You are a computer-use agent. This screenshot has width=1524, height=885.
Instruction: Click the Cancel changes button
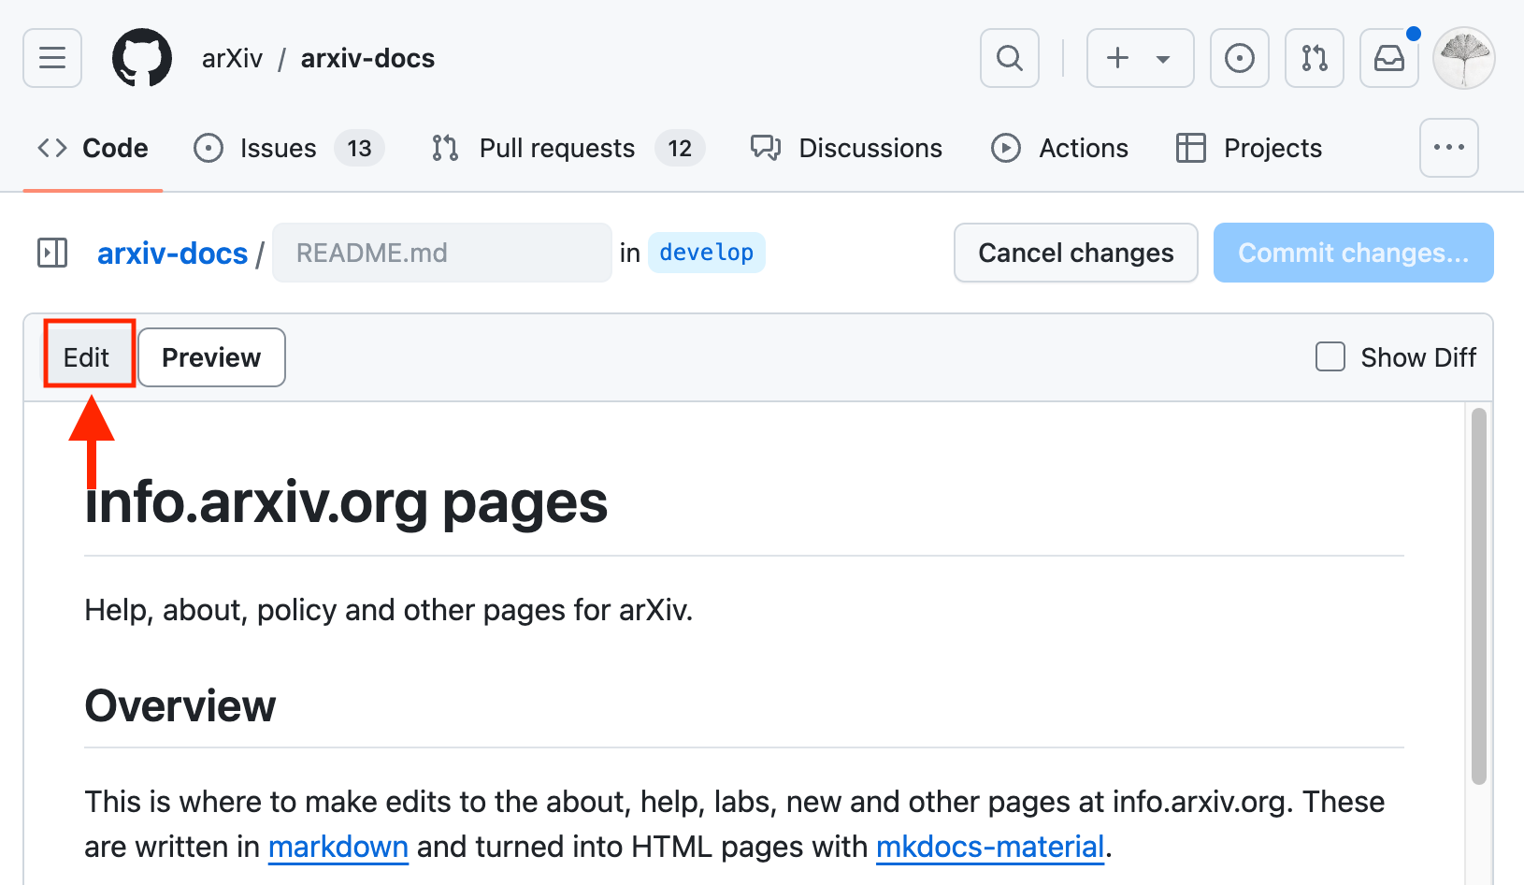coord(1075,253)
